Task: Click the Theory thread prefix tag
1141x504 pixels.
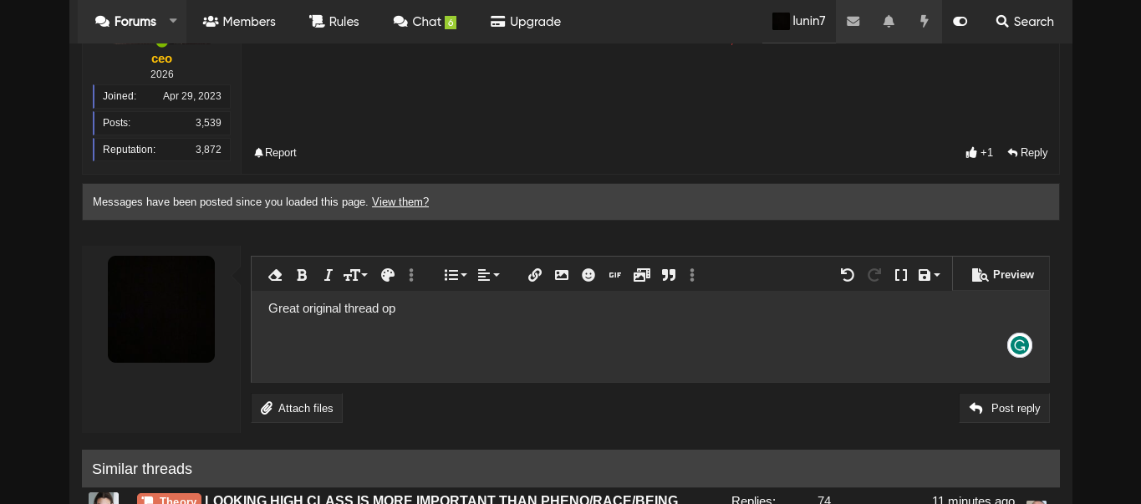Action: coord(169,500)
